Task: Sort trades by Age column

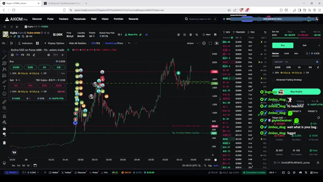Action: [x=264, y=38]
